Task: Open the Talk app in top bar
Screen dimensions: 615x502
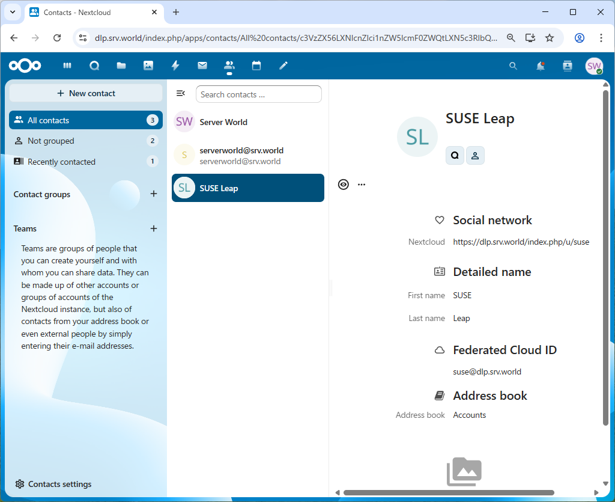Action: (94, 66)
